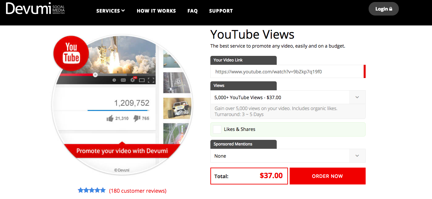Click the thumbs down icon showing 765
This screenshot has width=432, height=199.
coord(136,118)
